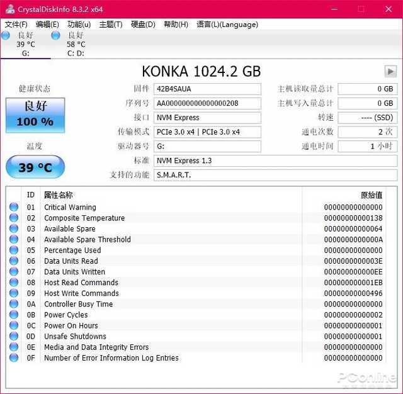The height and width of the screenshot is (394, 403).
Task: Open the 主题(T) menu
Action: pyautogui.click(x=110, y=25)
